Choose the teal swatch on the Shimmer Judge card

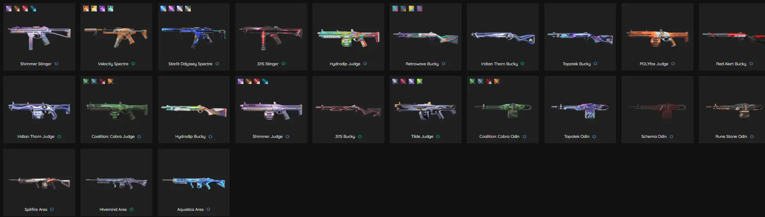click(x=265, y=81)
